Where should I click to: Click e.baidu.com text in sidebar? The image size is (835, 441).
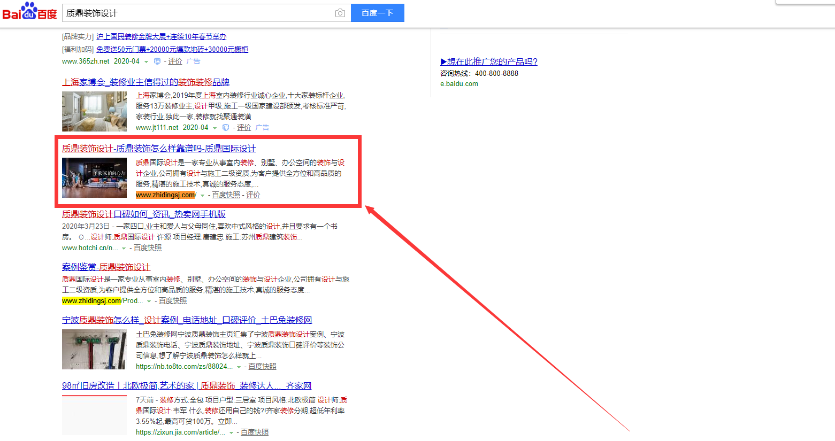459,84
